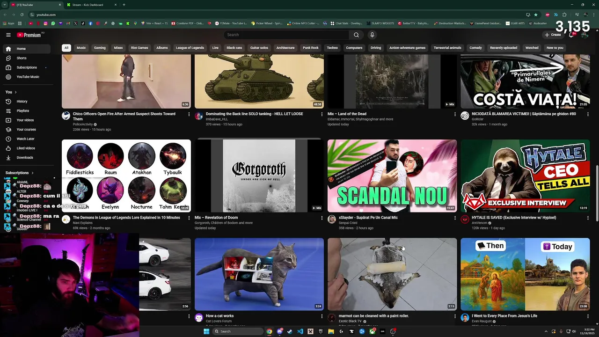Viewport: 599px width, 337px height.
Task: Open YouTube notifications bell
Action: click(x=571, y=35)
